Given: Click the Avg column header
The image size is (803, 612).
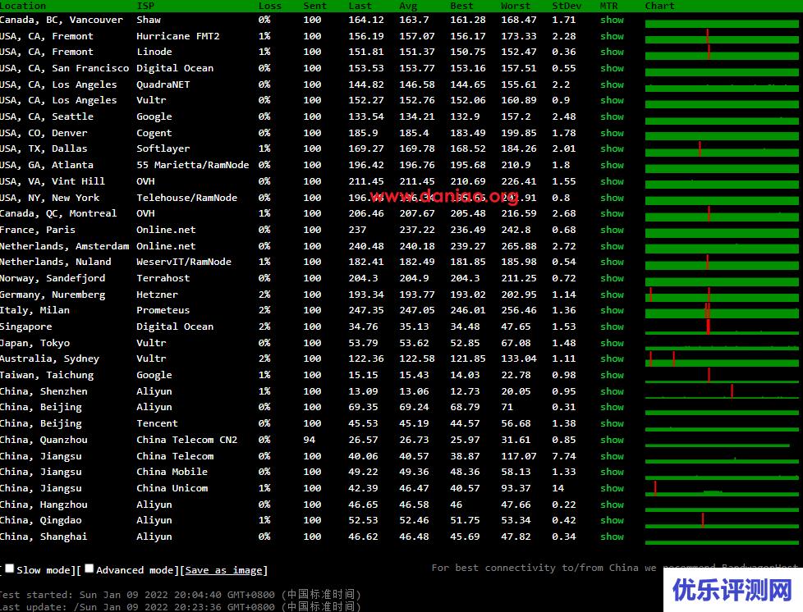Looking at the screenshot, I should click(x=408, y=6).
